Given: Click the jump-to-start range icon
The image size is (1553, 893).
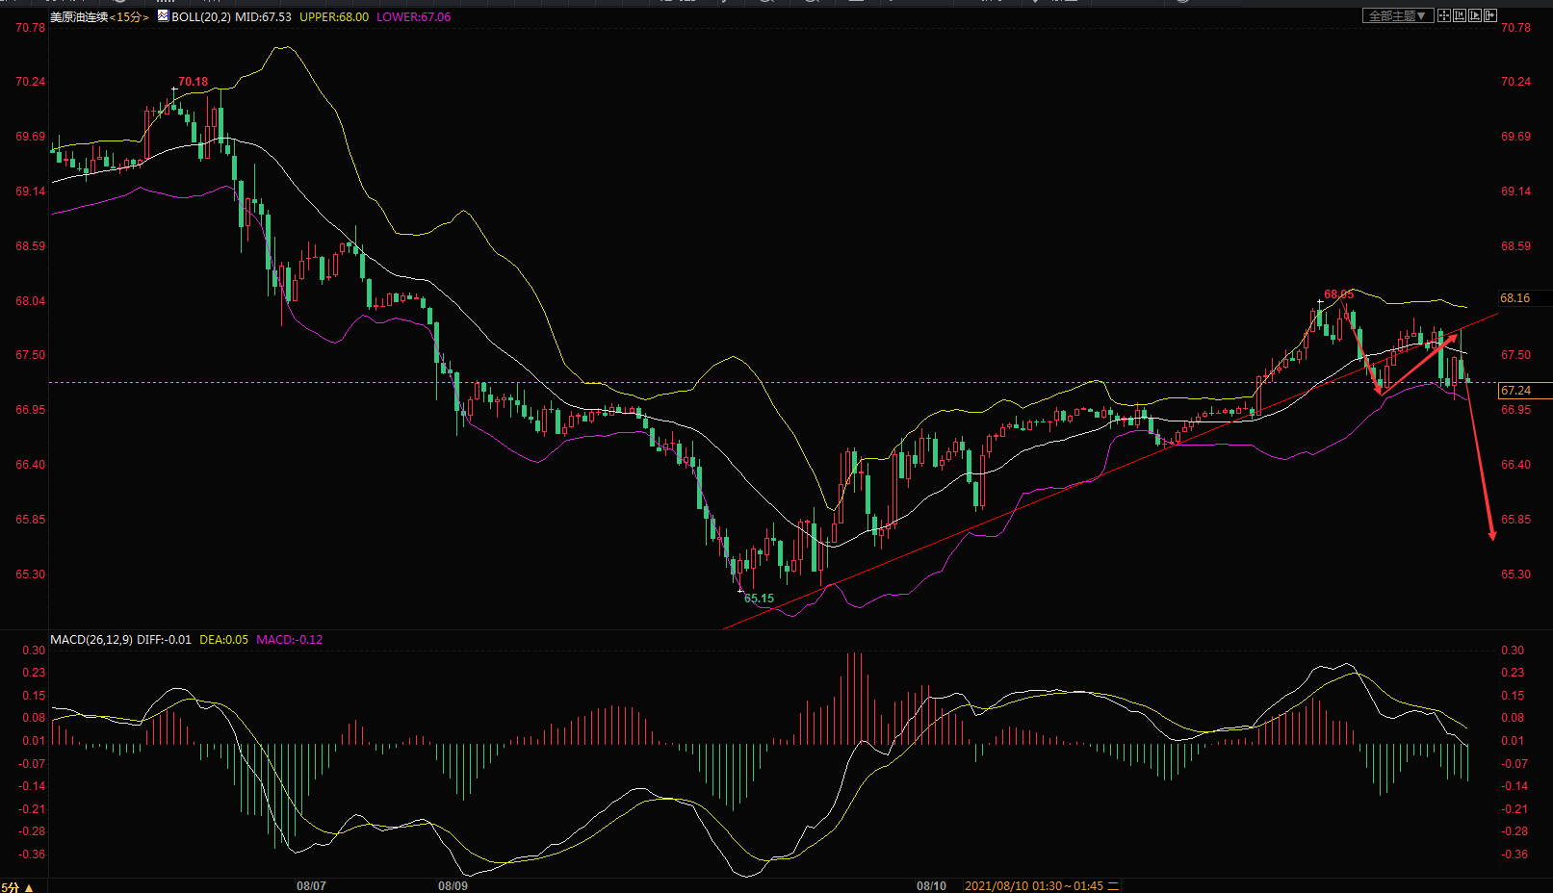Looking at the screenshot, I should (1460, 15).
